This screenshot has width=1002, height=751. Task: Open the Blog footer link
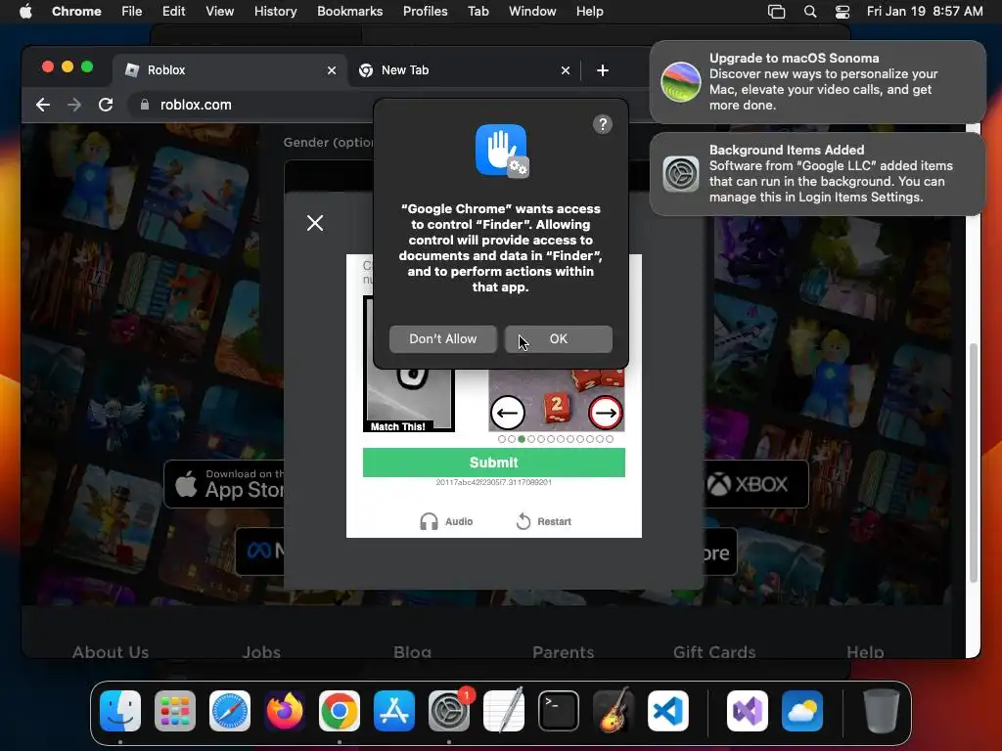click(x=412, y=652)
